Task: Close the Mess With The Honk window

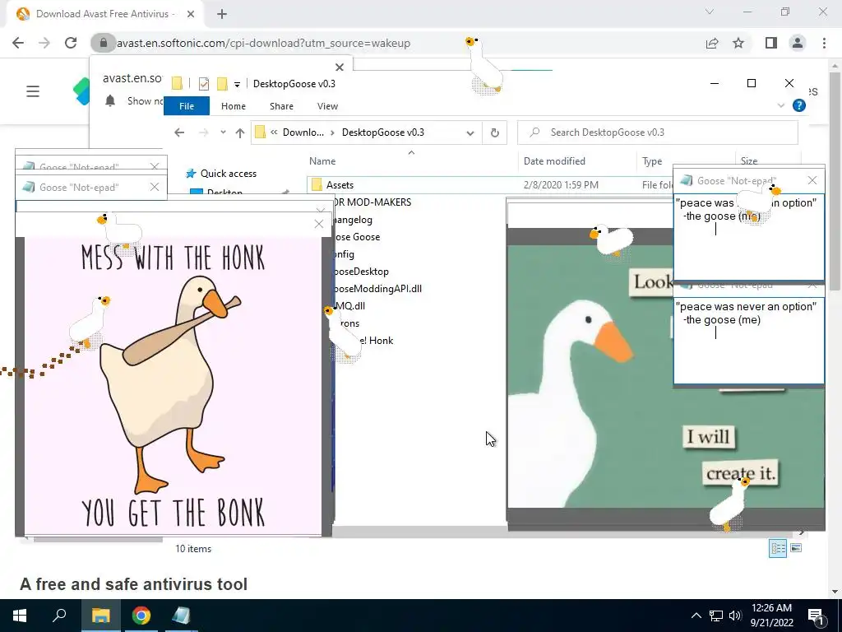Action: [318, 224]
